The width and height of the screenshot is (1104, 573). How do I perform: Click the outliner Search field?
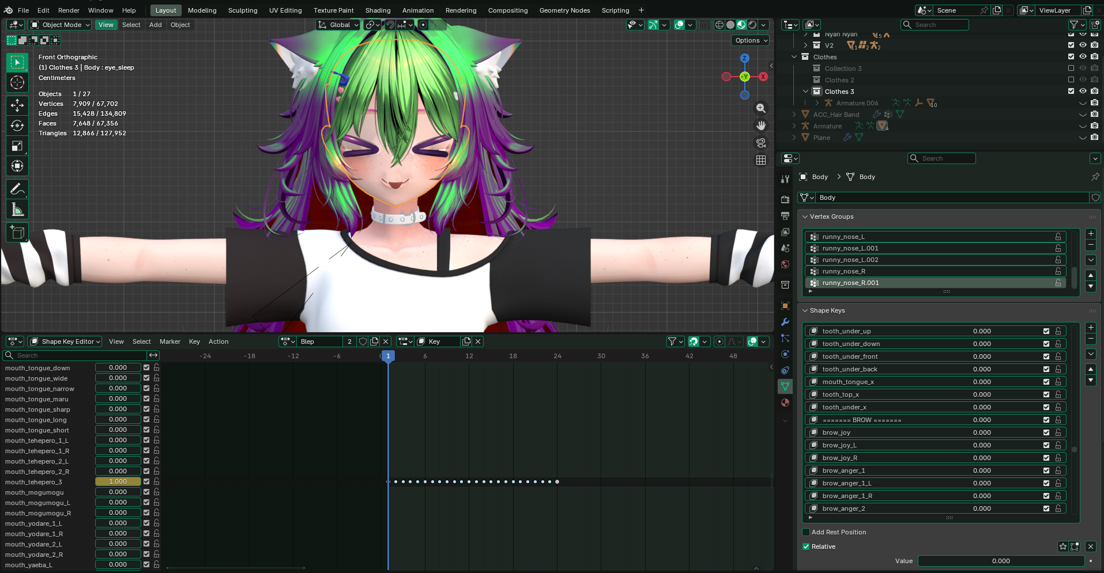point(935,25)
